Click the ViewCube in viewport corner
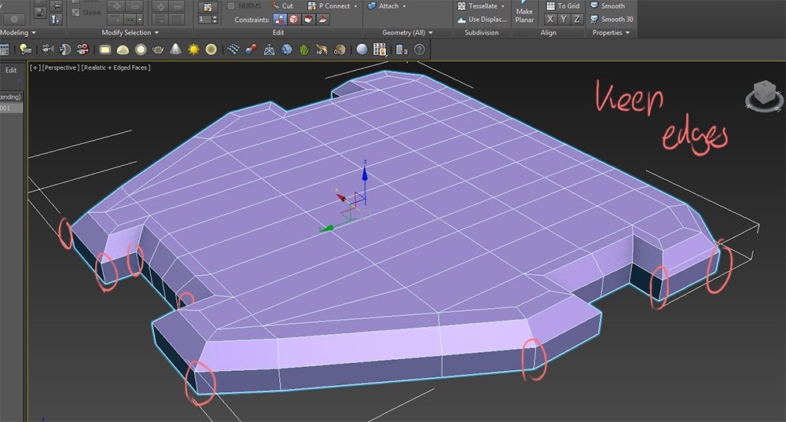Image resolution: width=786 pixels, height=422 pixels. point(765,94)
